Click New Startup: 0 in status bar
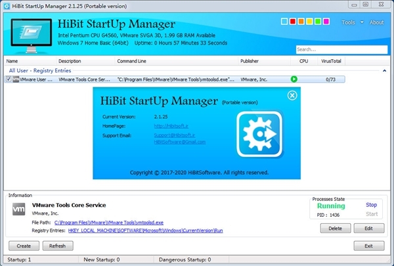394x266 pixels. tap(102, 259)
